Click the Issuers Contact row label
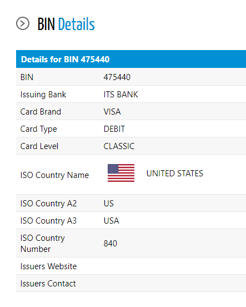The image size is (246, 307). (x=48, y=284)
